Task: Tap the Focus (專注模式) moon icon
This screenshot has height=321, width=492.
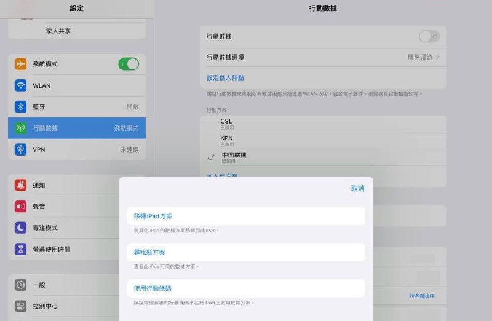Action: (20, 228)
